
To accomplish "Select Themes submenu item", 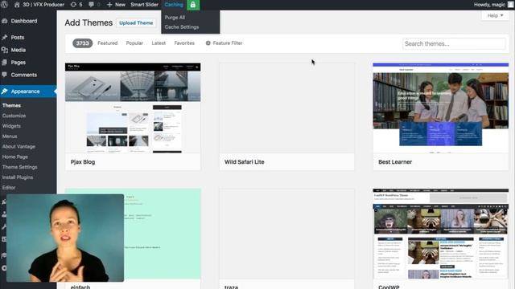I will [11, 105].
